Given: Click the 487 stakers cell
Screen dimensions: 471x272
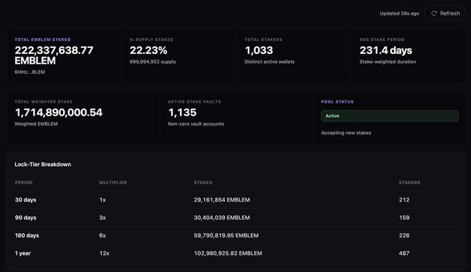Looking at the screenshot, I should click(404, 253).
